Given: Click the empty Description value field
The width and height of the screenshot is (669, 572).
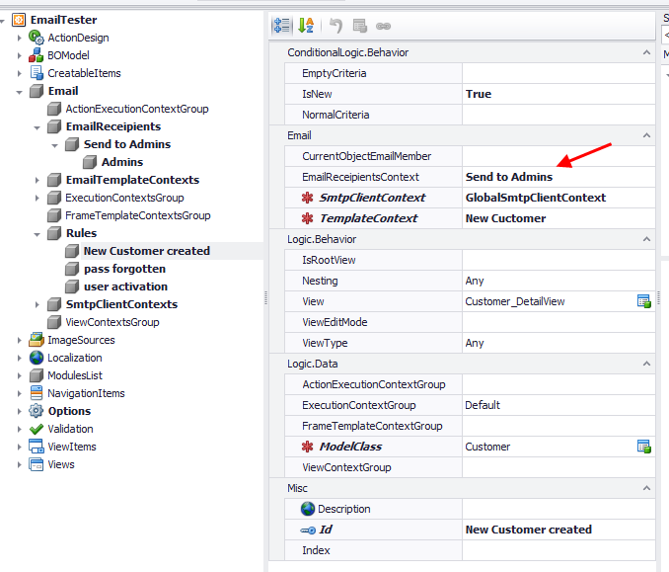Looking at the screenshot, I should [x=558, y=509].
